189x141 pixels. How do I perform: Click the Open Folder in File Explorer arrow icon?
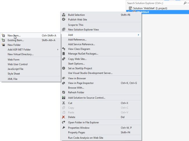point(64,122)
